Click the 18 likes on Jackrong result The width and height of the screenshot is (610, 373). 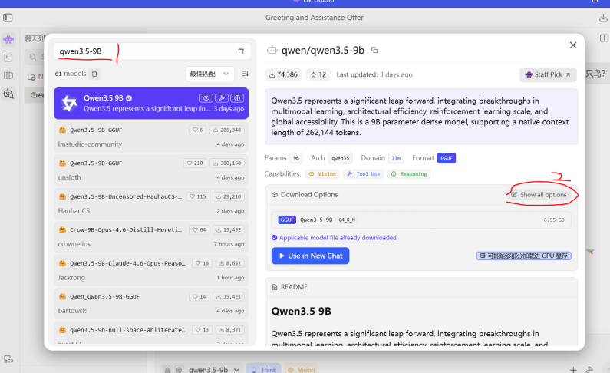click(202, 263)
